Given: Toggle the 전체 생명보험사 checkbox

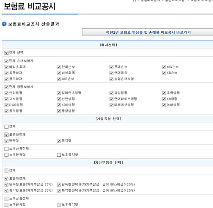Looking at the screenshot, I should 7,87.
